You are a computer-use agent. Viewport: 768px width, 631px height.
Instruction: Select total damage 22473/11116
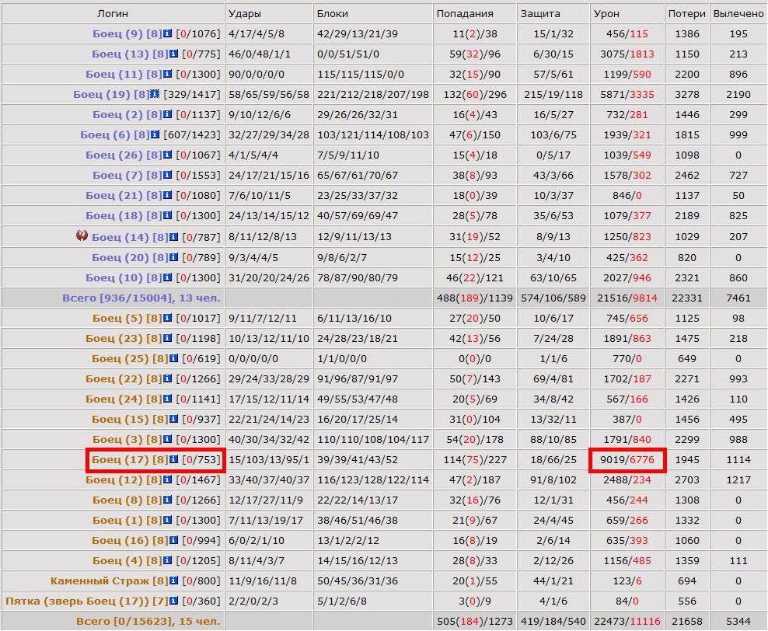(x=627, y=621)
